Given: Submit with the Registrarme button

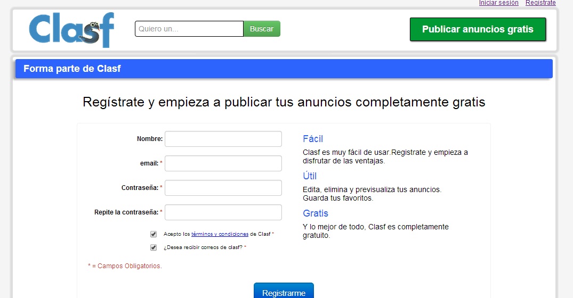Looking at the screenshot, I should pyautogui.click(x=284, y=291).
